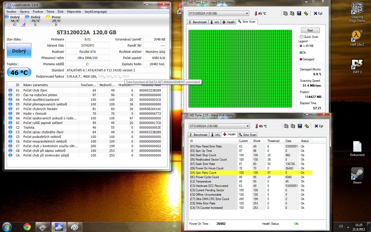Click Exit in upper HD Tune toolbar
Image resolution: width=371 pixels, height=232 pixels.
tap(318, 13)
